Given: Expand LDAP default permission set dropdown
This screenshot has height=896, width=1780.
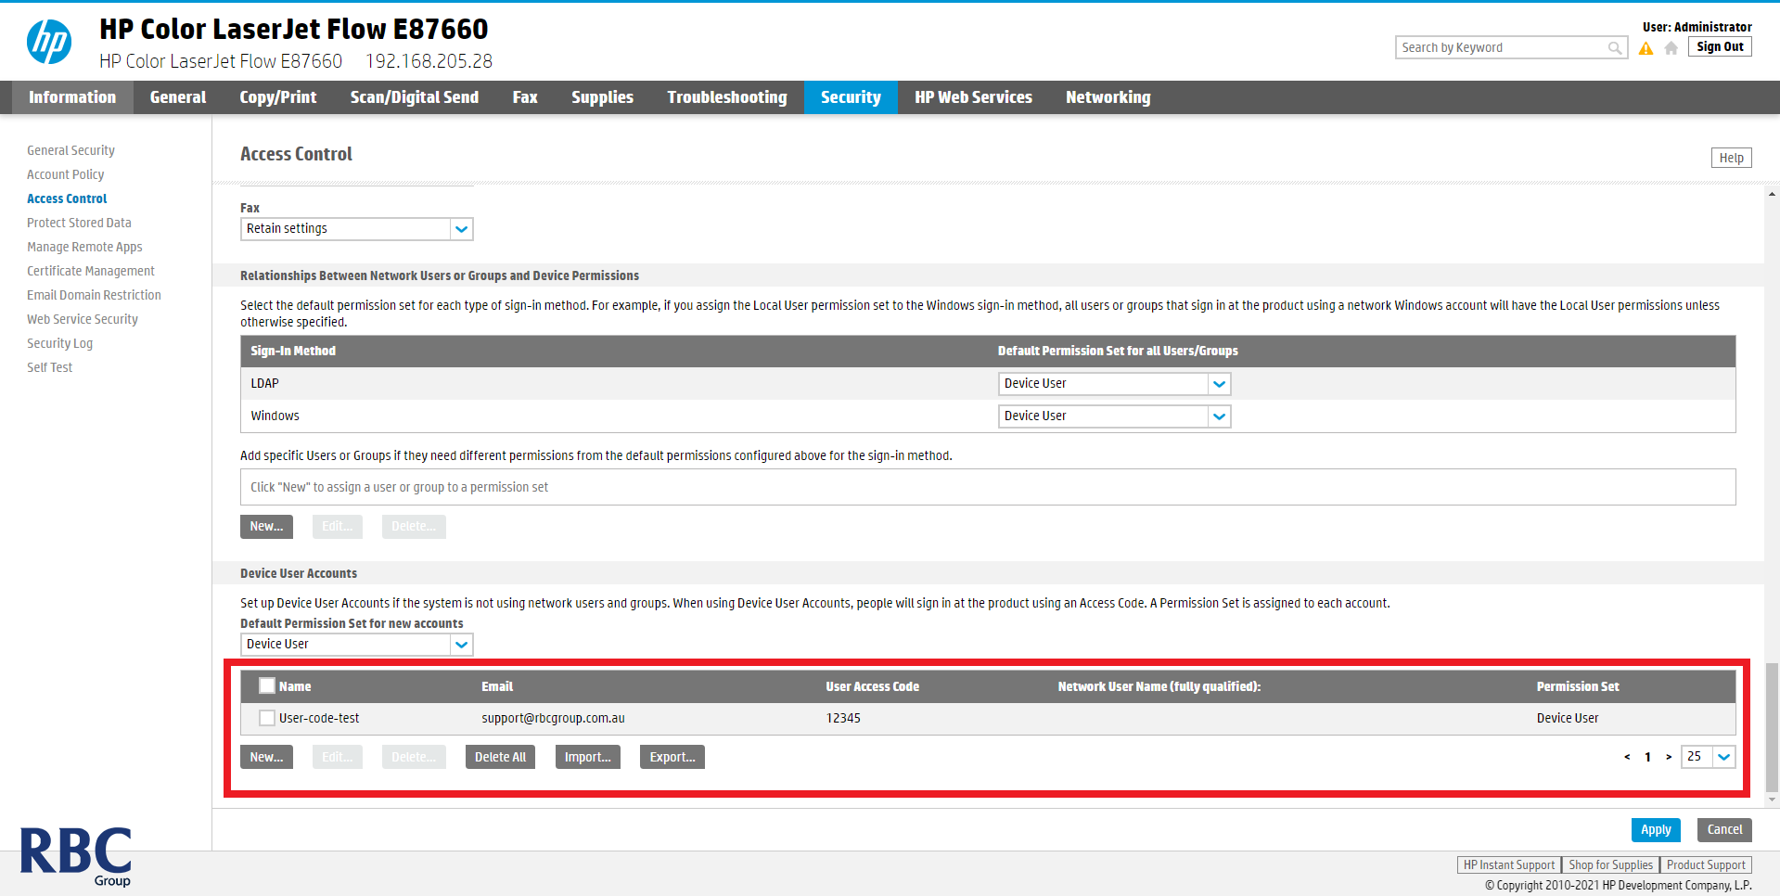Looking at the screenshot, I should [x=1219, y=384].
